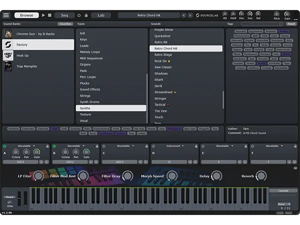
Task: Select the Leads sound type
Action: (x=84, y=45)
